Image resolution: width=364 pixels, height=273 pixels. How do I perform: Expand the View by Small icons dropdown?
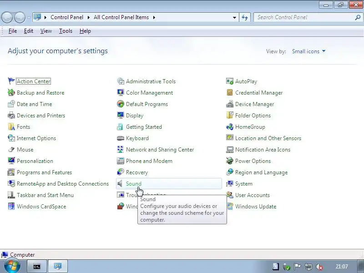pos(309,51)
